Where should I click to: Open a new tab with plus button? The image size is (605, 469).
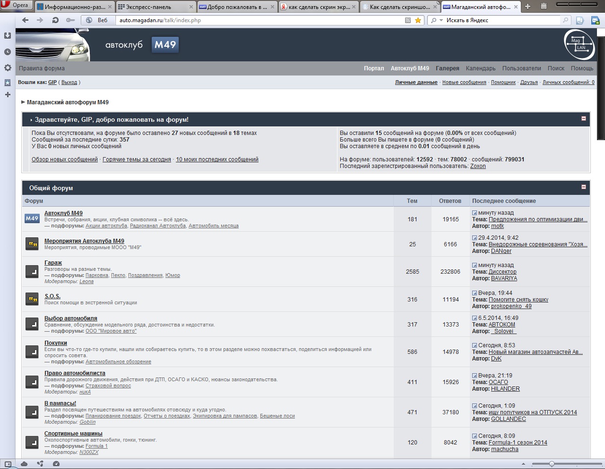click(x=527, y=7)
